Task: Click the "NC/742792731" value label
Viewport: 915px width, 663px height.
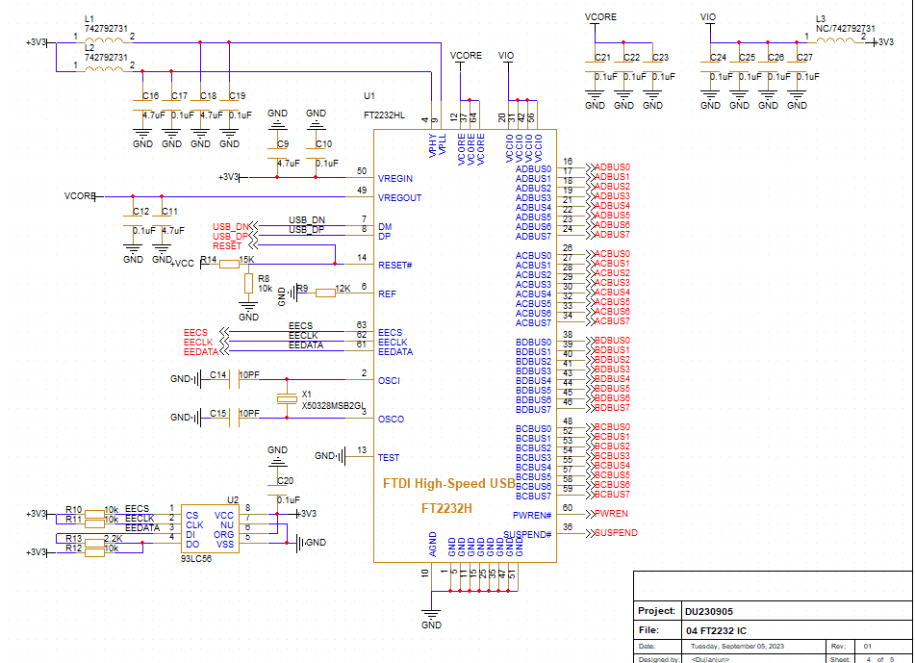Action: click(846, 29)
